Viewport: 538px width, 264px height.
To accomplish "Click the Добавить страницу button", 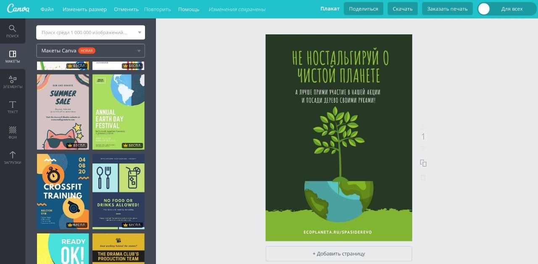I will point(339,254).
